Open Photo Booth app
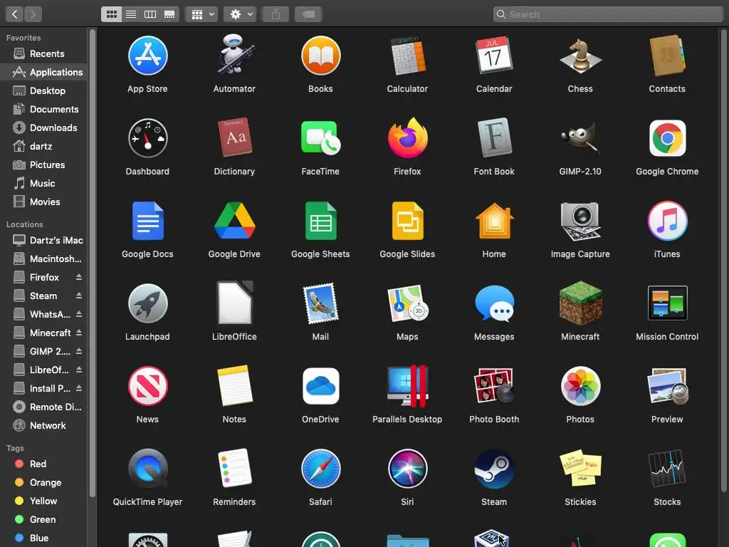 coord(494,386)
